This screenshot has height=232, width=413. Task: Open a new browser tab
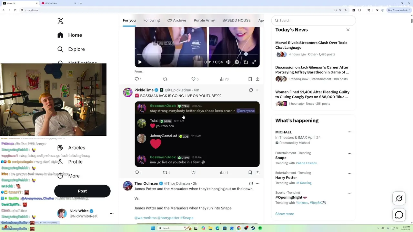tap(81, 3)
